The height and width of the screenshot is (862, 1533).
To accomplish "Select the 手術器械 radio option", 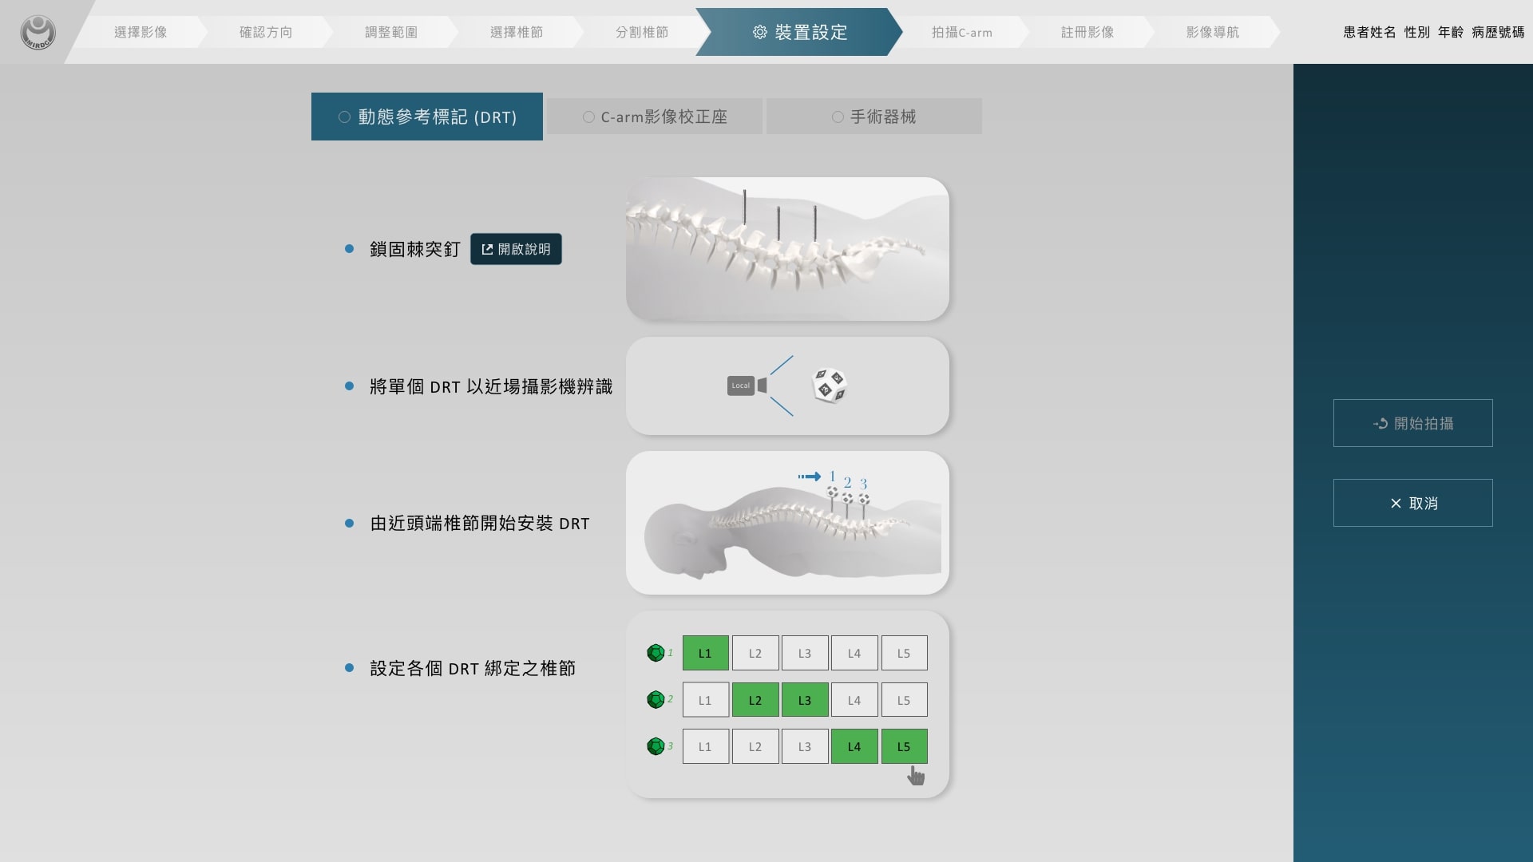I will pos(873,117).
